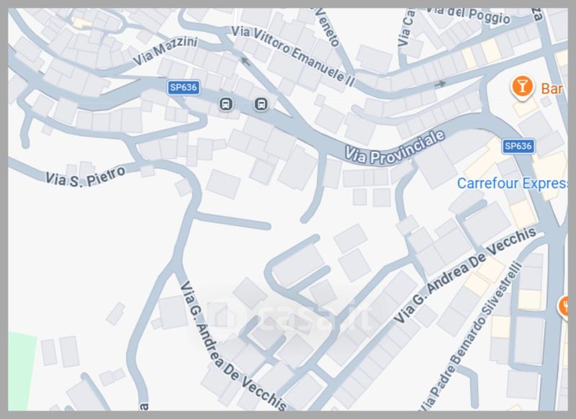This screenshot has width=576, height=419.
Task: Select the orange cocktail Bar marker
Action: [x=521, y=87]
